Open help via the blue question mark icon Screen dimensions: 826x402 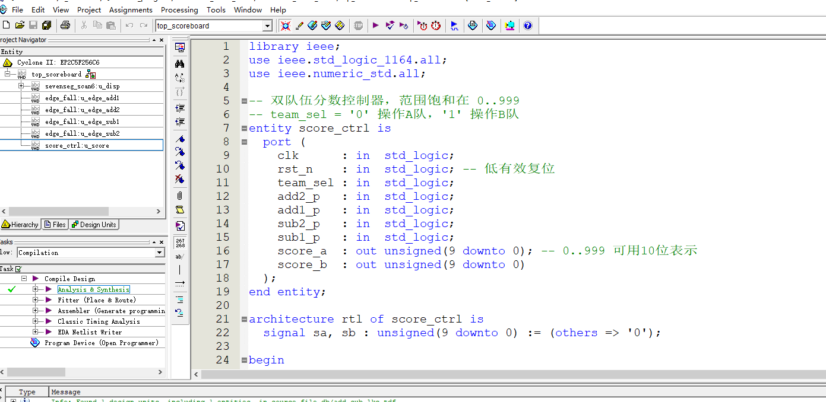pyautogui.click(x=528, y=25)
